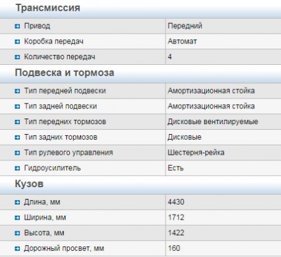Select the Кузов section header
281x257 pixels.
pyautogui.click(x=29, y=184)
